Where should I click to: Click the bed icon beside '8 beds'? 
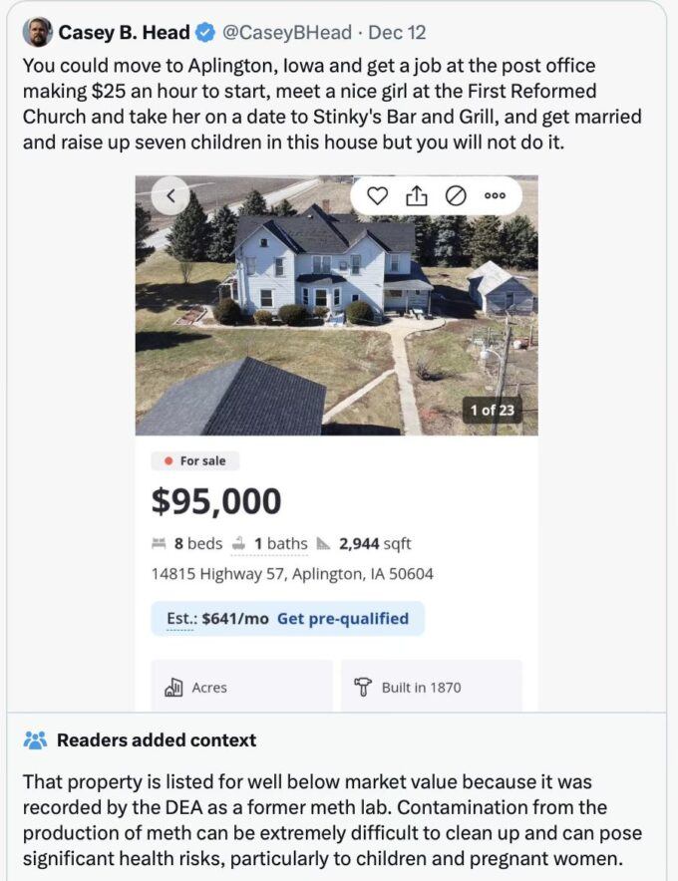(x=159, y=544)
